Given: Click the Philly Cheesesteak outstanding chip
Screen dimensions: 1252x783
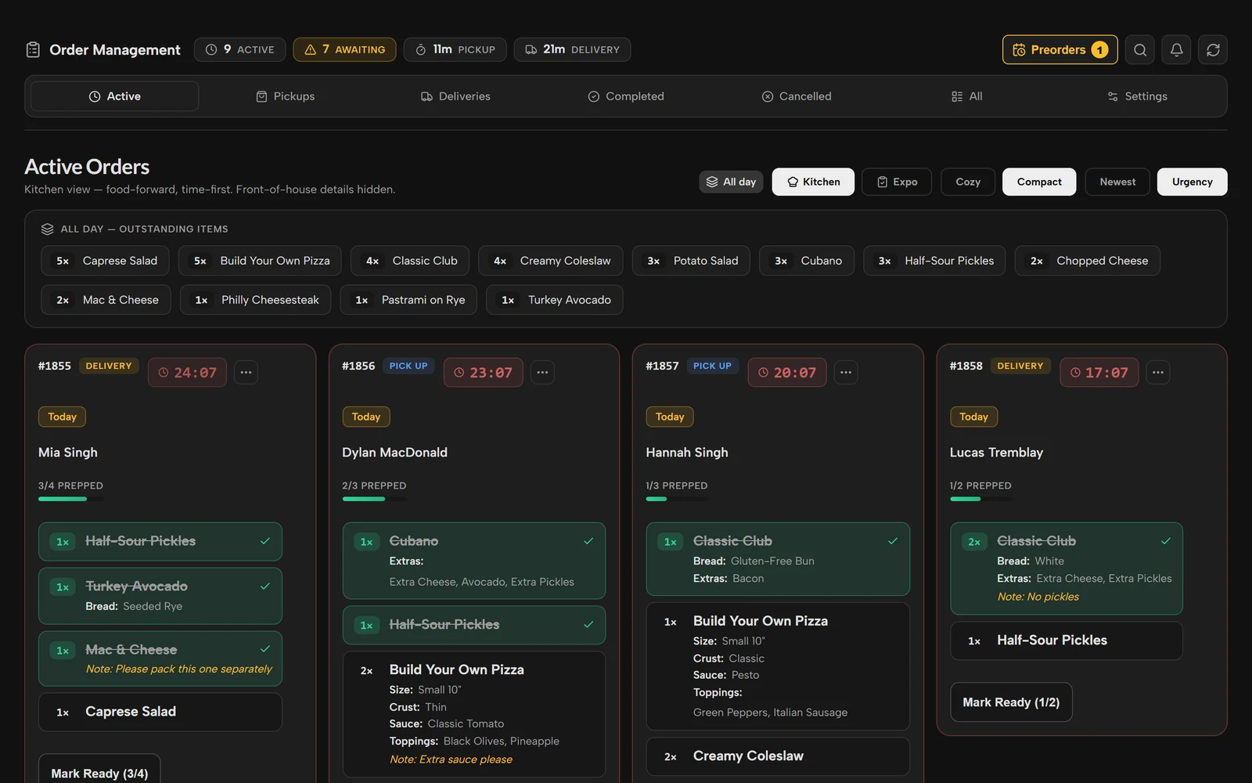Looking at the screenshot, I should tap(255, 300).
